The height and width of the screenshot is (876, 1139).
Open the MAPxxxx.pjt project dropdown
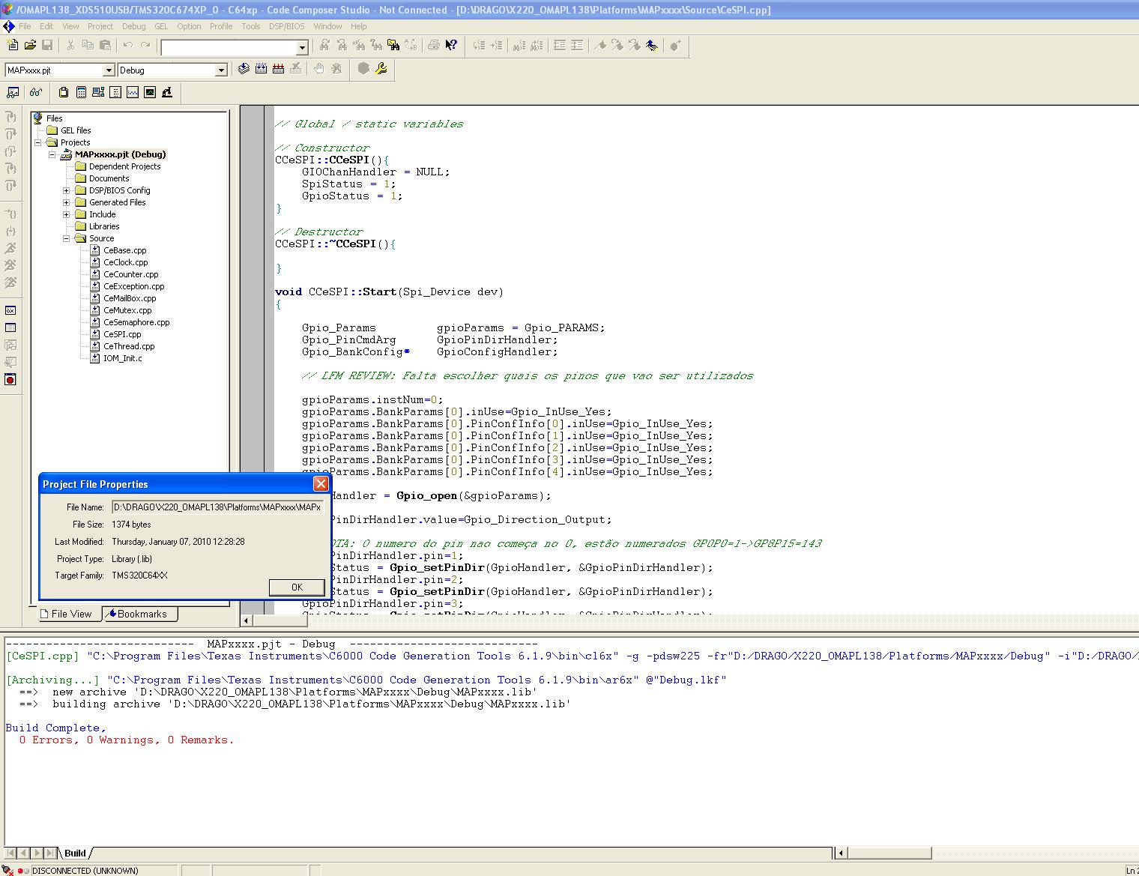109,70
